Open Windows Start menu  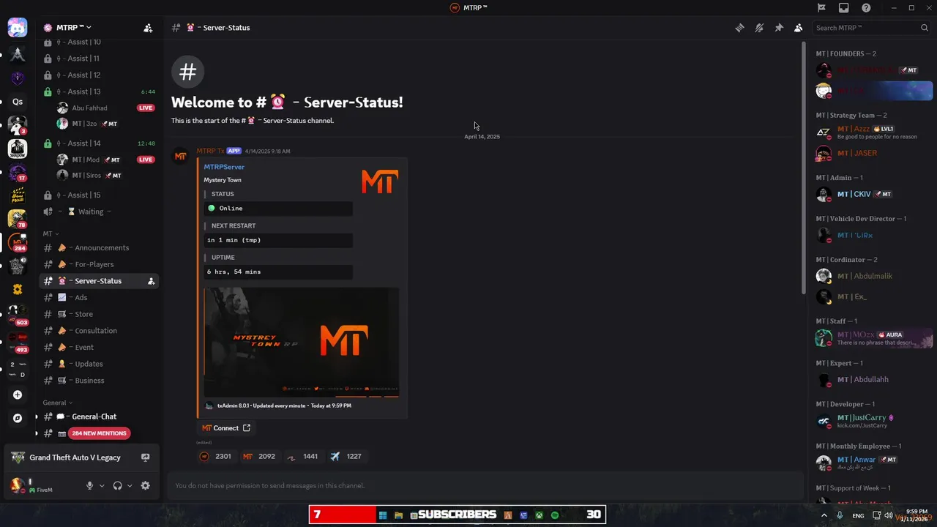click(x=382, y=515)
